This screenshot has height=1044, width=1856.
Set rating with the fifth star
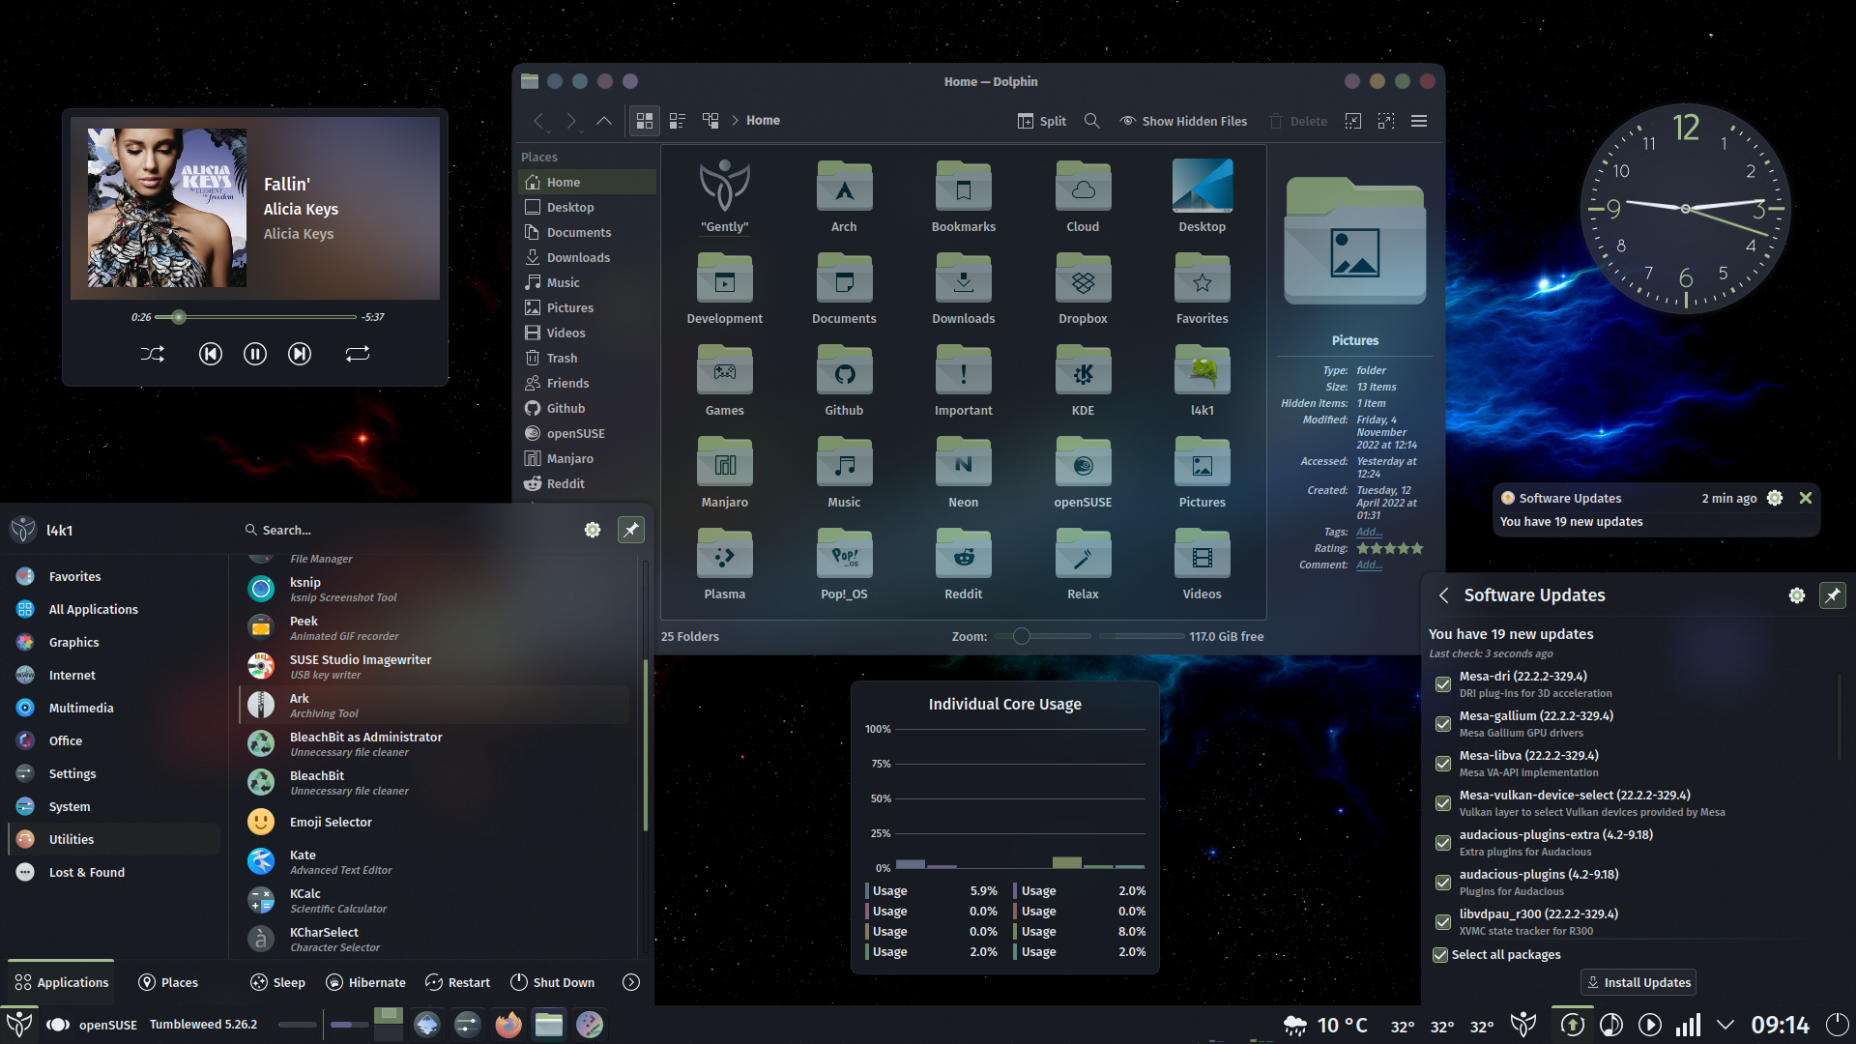1417,548
